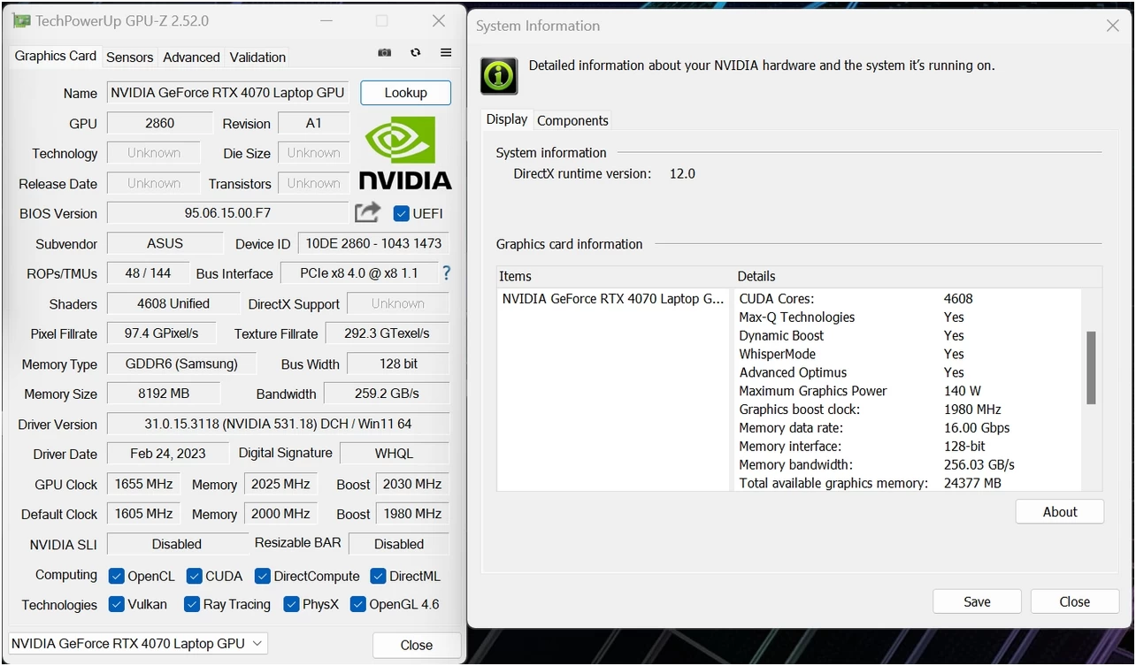Click the BIOS share/export icon
This screenshot has width=1136, height=666.
click(367, 212)
